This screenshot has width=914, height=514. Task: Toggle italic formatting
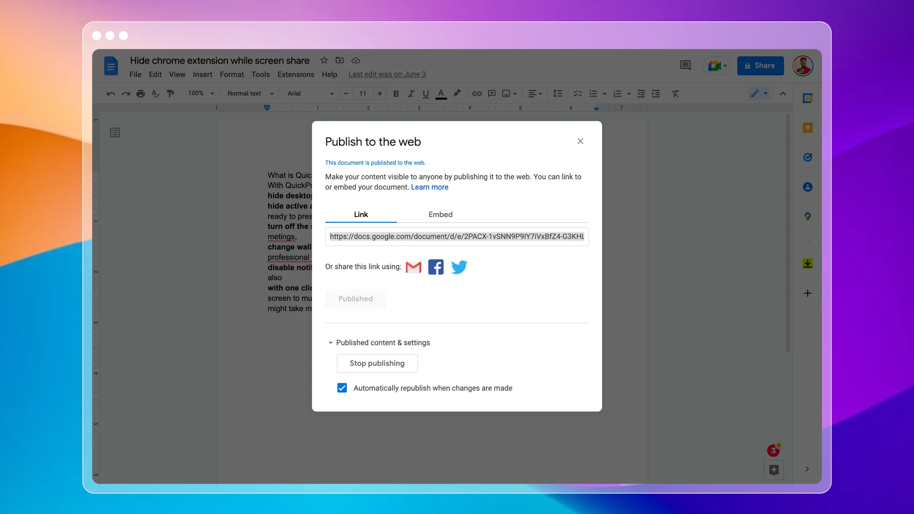411,94
